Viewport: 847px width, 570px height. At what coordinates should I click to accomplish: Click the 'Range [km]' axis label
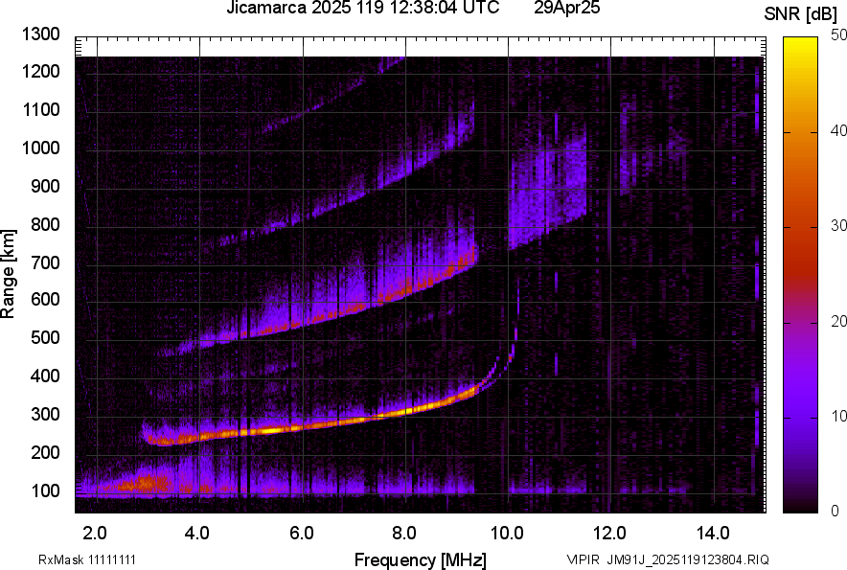click(8, 274)
